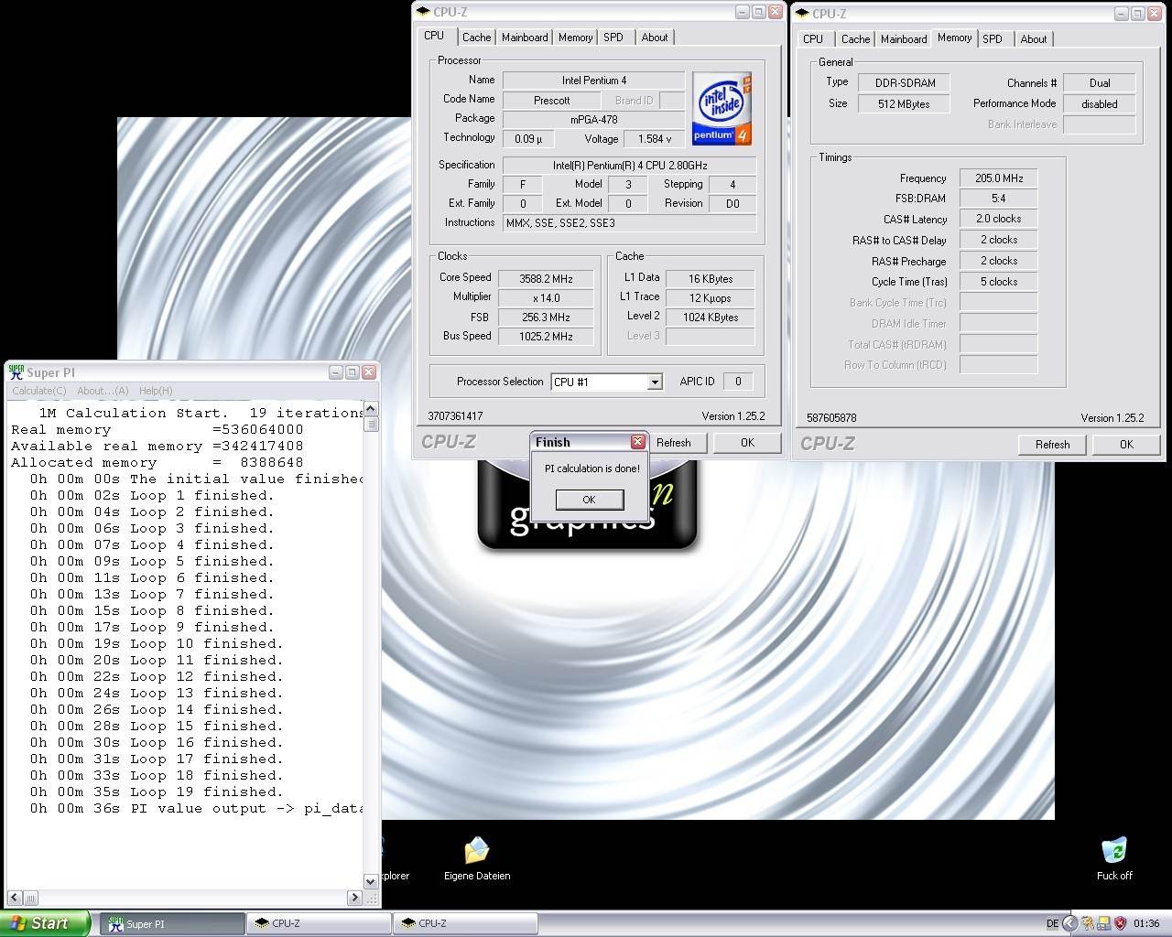Open the Help(H) menu in Super PI

[x=156, y=391]
